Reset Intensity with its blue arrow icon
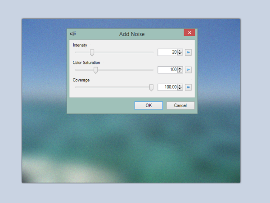Screen dimensions: 270x203 (x=188, y=52)
